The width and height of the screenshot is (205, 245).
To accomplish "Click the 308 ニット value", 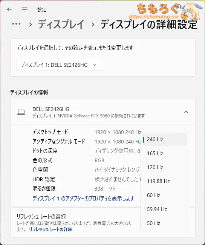I will 105,189.
